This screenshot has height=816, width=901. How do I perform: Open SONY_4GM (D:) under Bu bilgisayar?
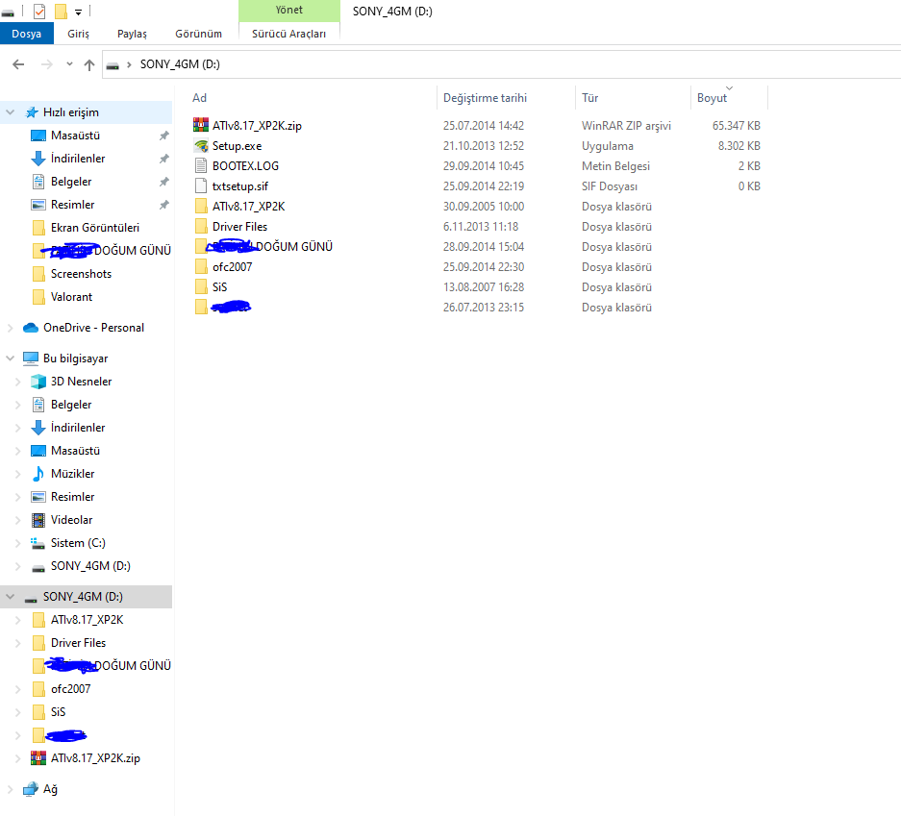90,566
